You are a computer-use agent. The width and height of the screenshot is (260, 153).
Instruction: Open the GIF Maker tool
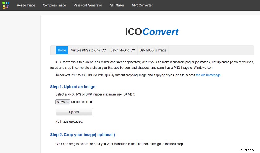117,5
